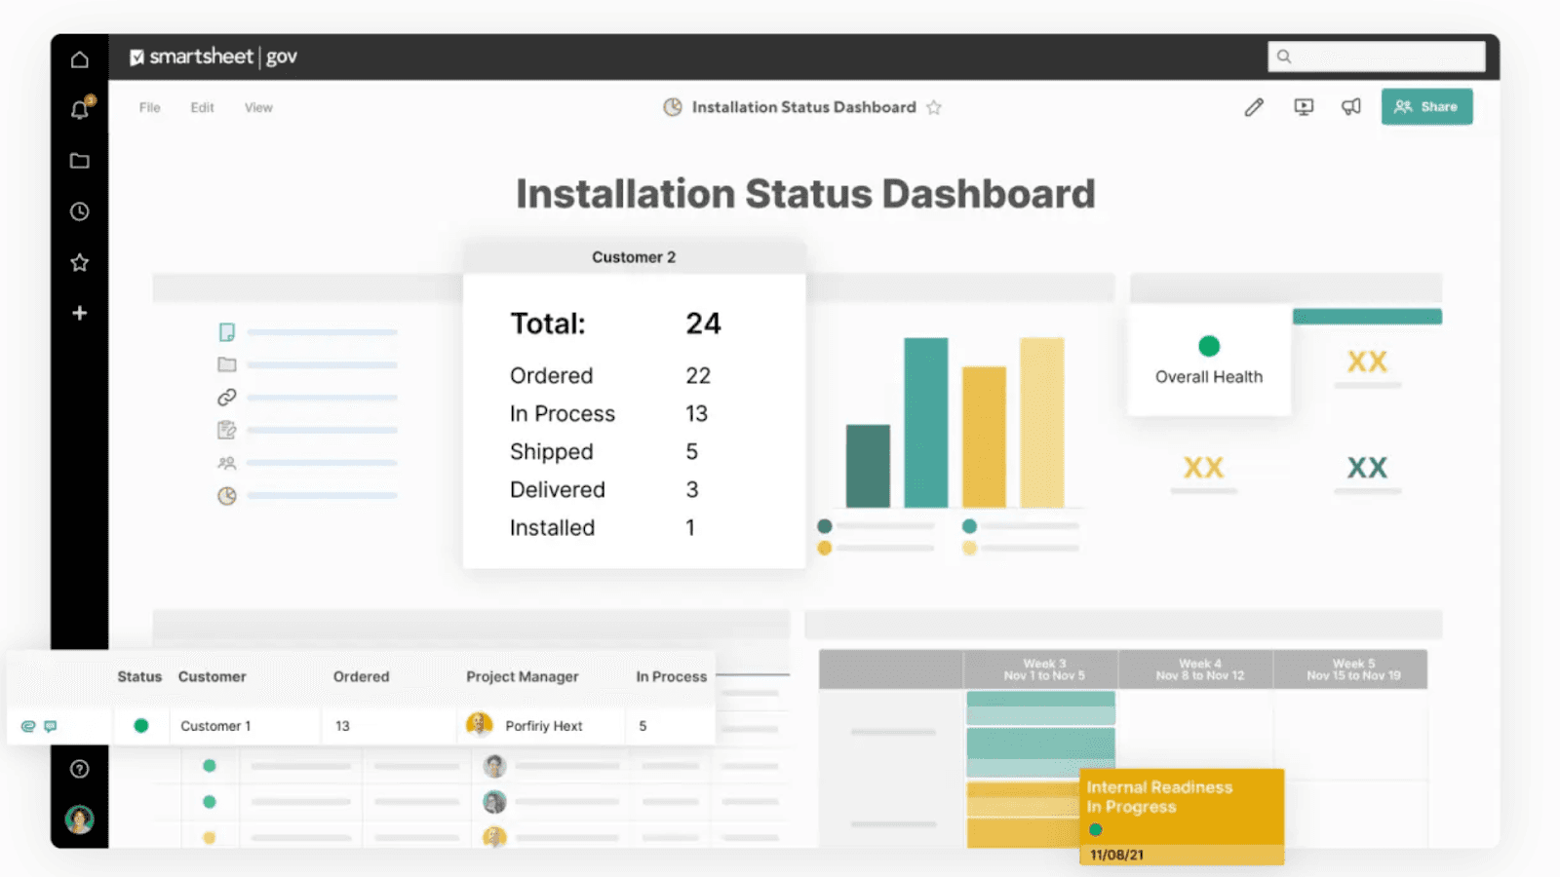The image size is (1560, 877).
Task: Click the Customer 2 widget header
Action: (x=634, y=257)
